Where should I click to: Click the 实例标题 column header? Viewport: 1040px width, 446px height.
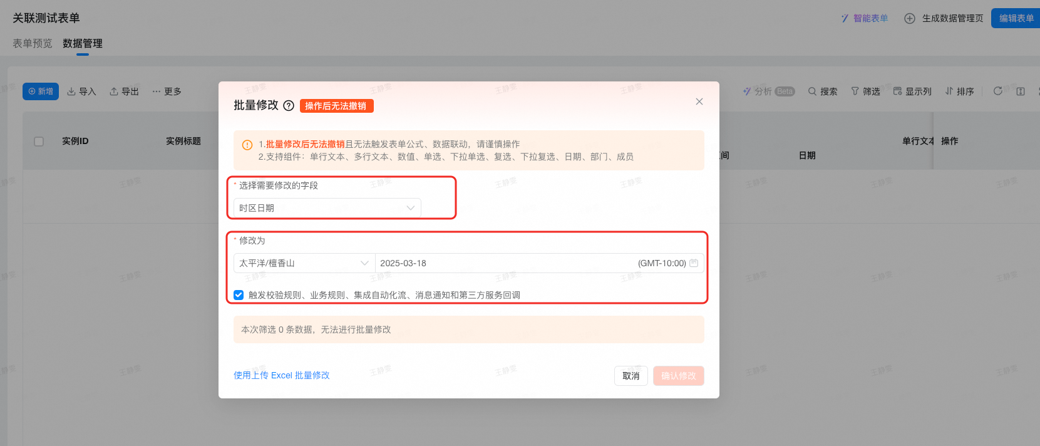(183, 141)
